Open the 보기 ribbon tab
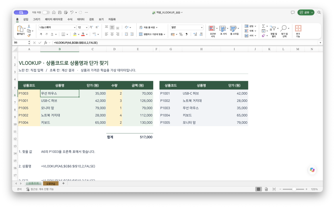The height and width of the screenshot is (208, 335). point(101,19)
